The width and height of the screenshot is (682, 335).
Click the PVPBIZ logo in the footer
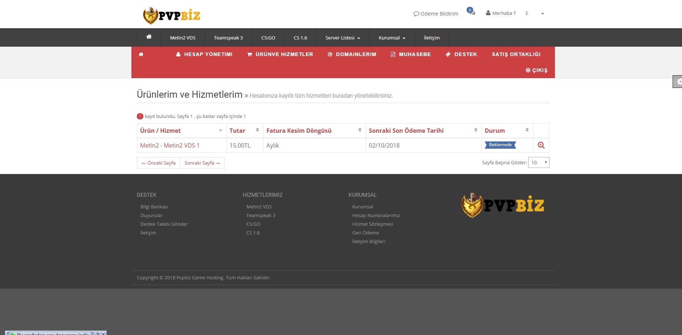point(503,205)
